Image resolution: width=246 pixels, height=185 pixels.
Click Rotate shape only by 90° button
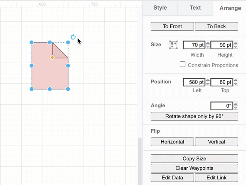pos(194,116)
